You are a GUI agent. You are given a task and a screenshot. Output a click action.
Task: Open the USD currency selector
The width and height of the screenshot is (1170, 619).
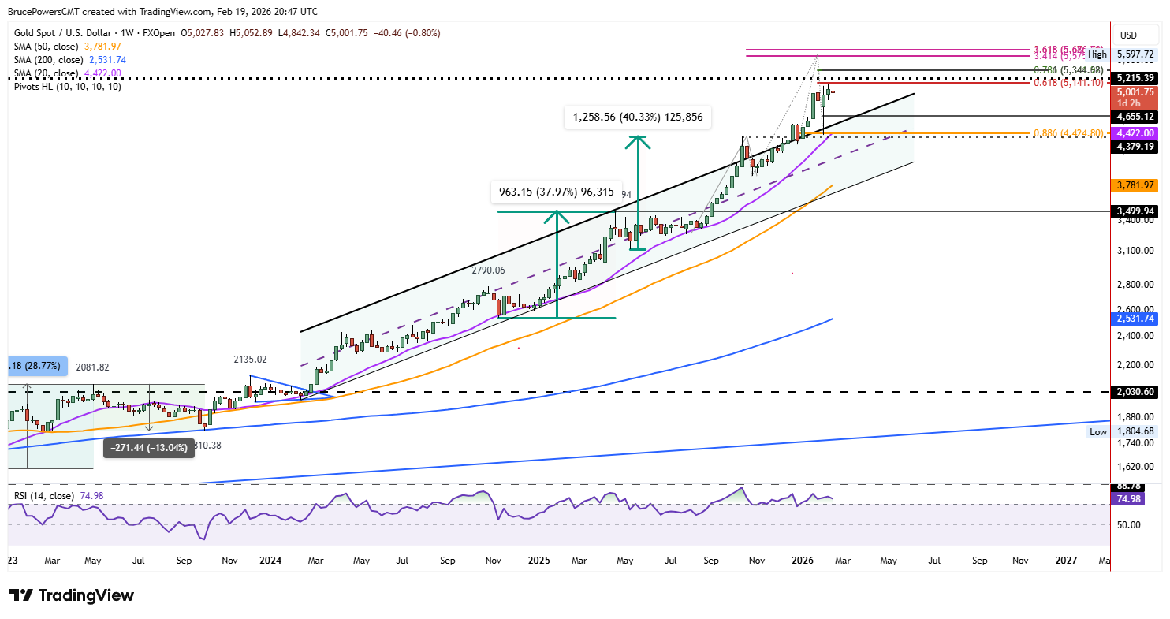pyautogui.click(x=1128, y=35)
